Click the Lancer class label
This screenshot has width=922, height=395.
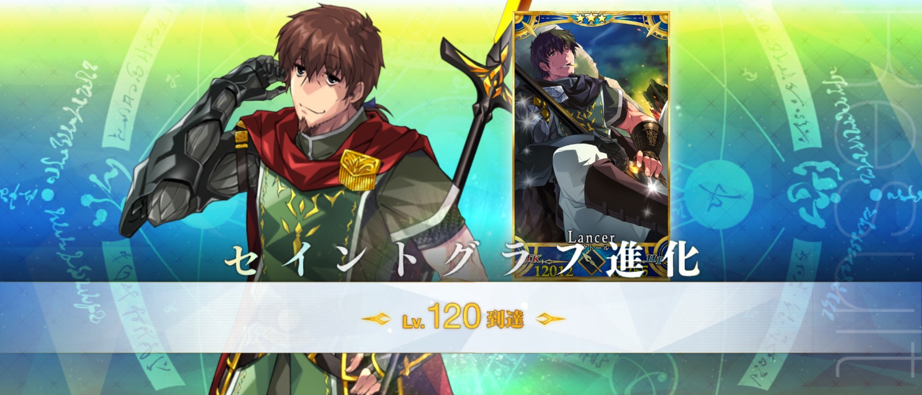click(x=591, y=237)
